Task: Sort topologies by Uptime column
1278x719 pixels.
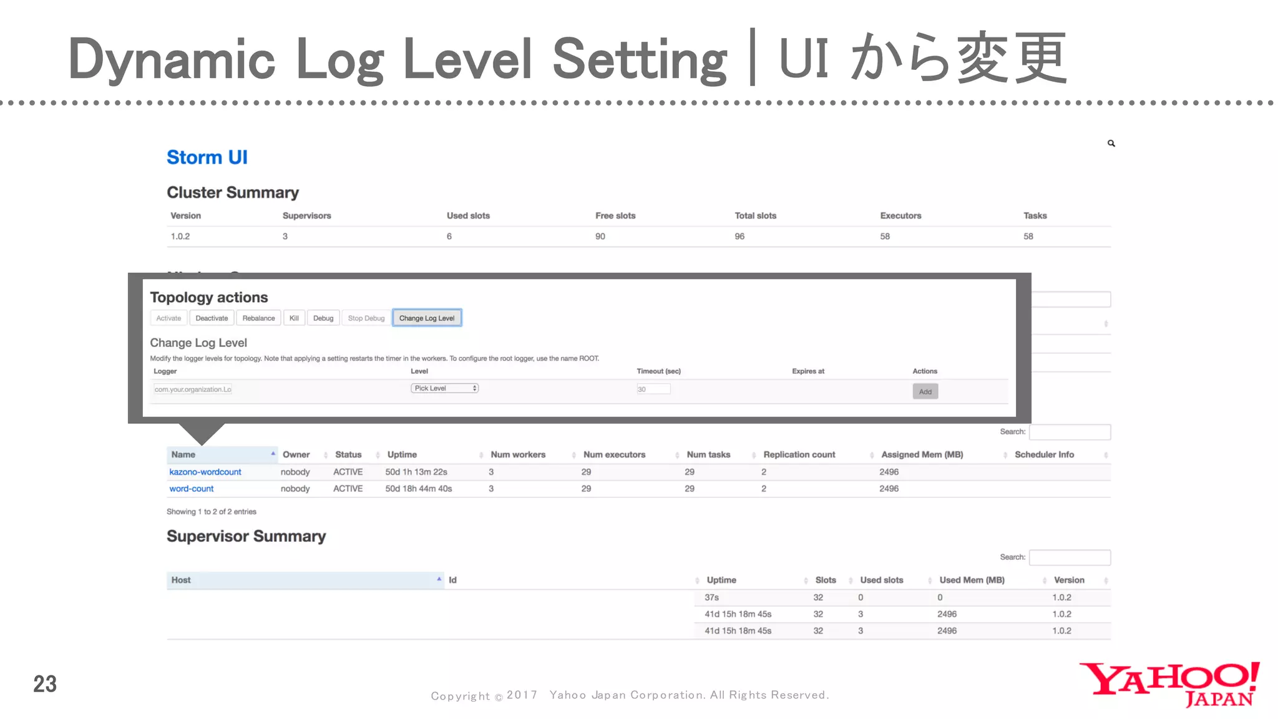Action: 435,454
